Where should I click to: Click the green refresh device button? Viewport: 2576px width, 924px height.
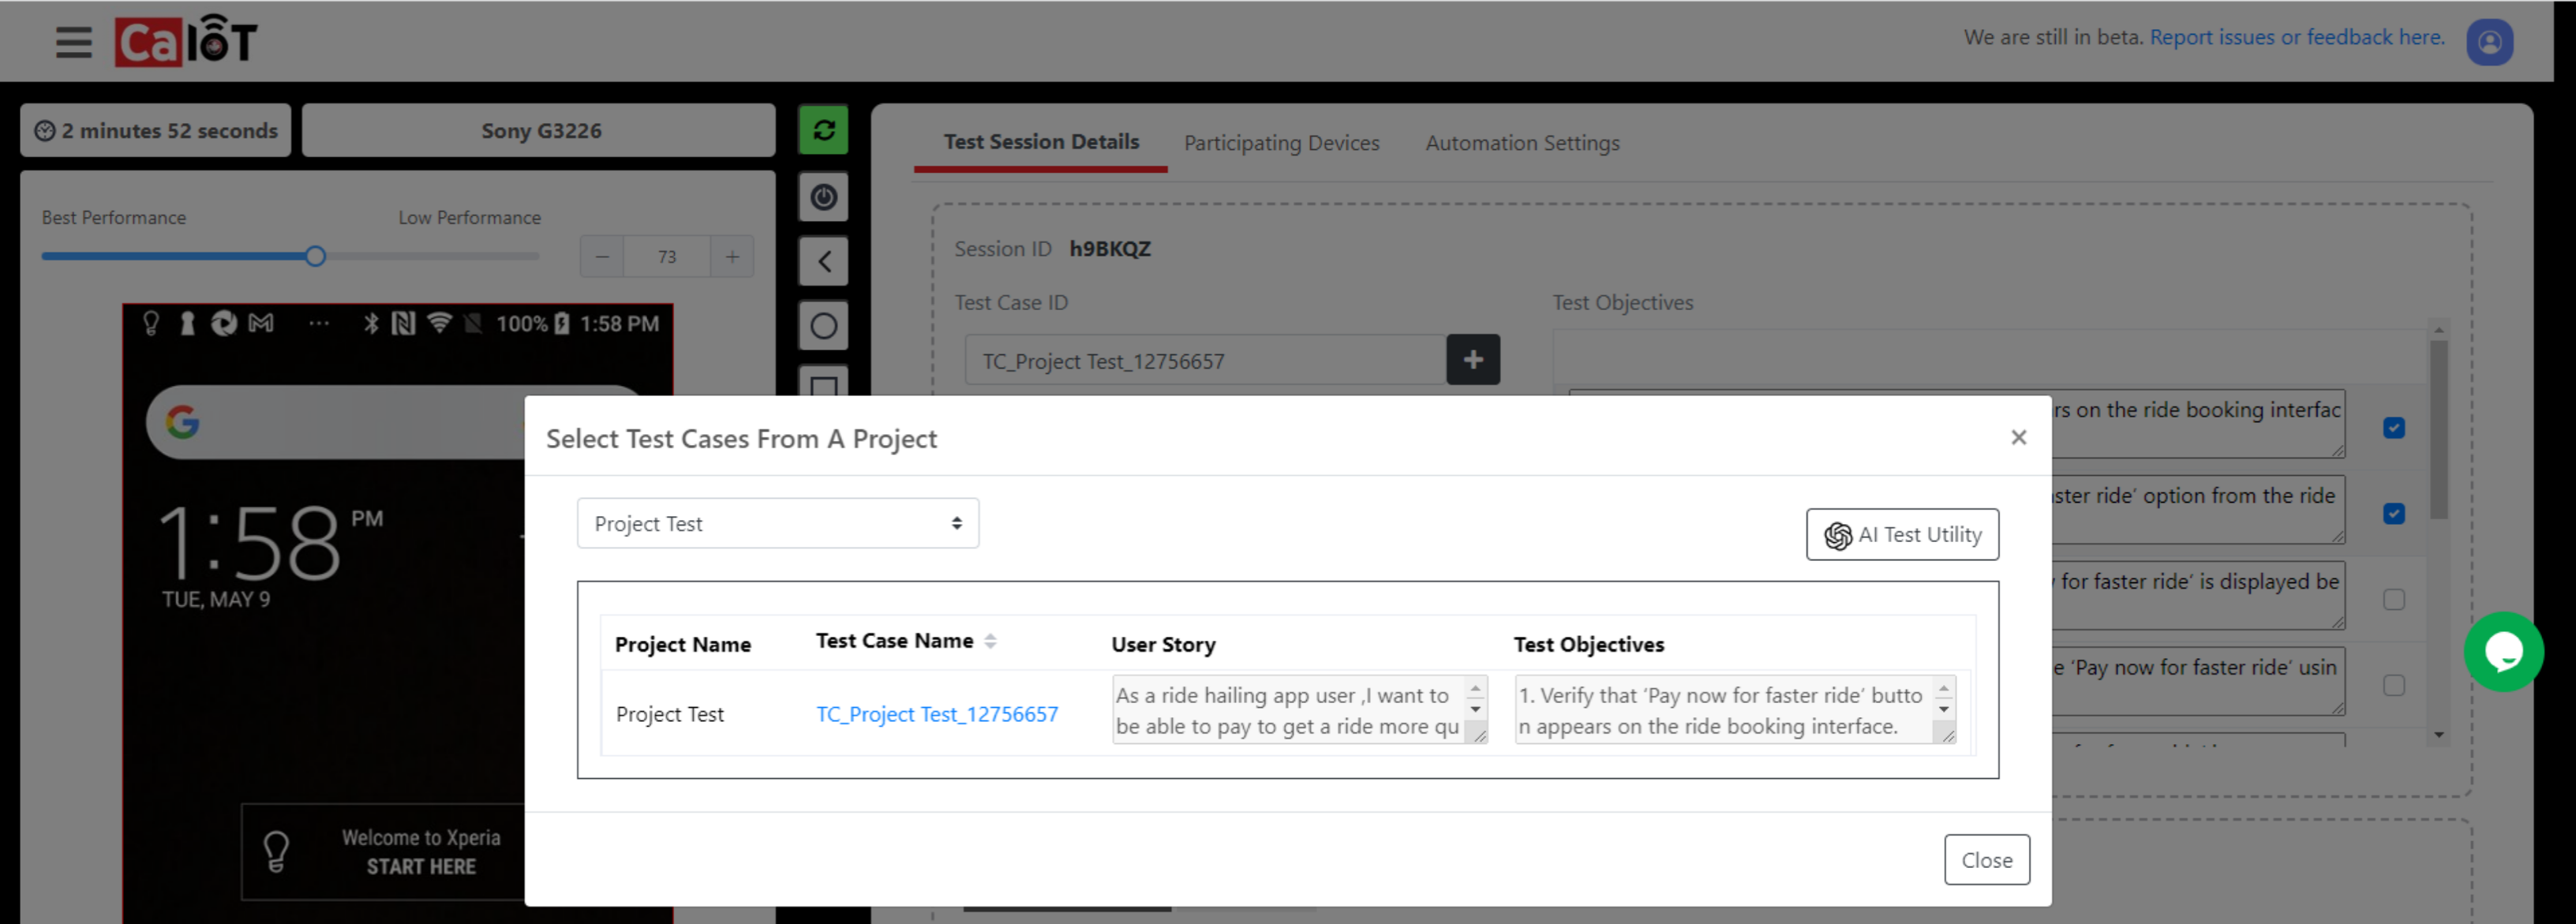click(823, 130)
